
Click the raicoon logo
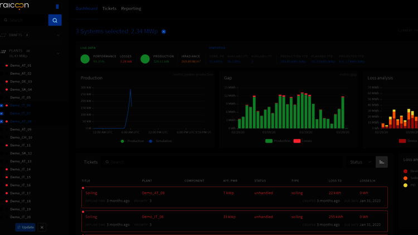14,7
